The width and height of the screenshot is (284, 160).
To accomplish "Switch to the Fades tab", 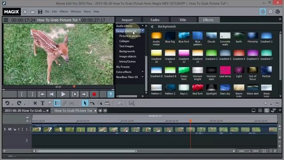I will click(x=155, y=20).
